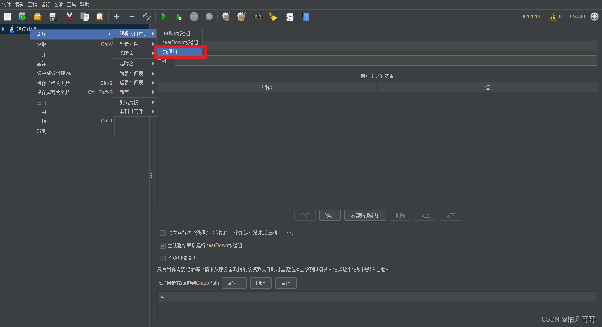Choose 合并 in the context menu
The width and height of the screenshot is (602, 327).
pyautogui.click(x=72, y=64)
